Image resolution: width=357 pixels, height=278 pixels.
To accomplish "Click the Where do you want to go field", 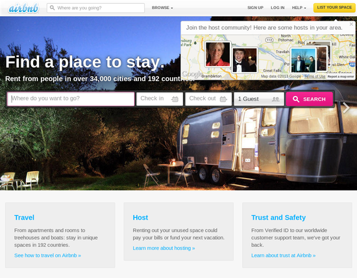I will point(71,99).
